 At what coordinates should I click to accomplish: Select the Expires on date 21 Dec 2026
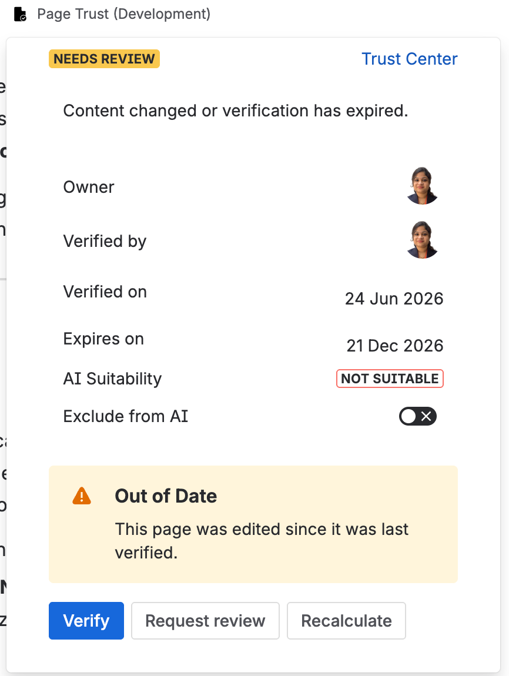[x=395, y=345]
